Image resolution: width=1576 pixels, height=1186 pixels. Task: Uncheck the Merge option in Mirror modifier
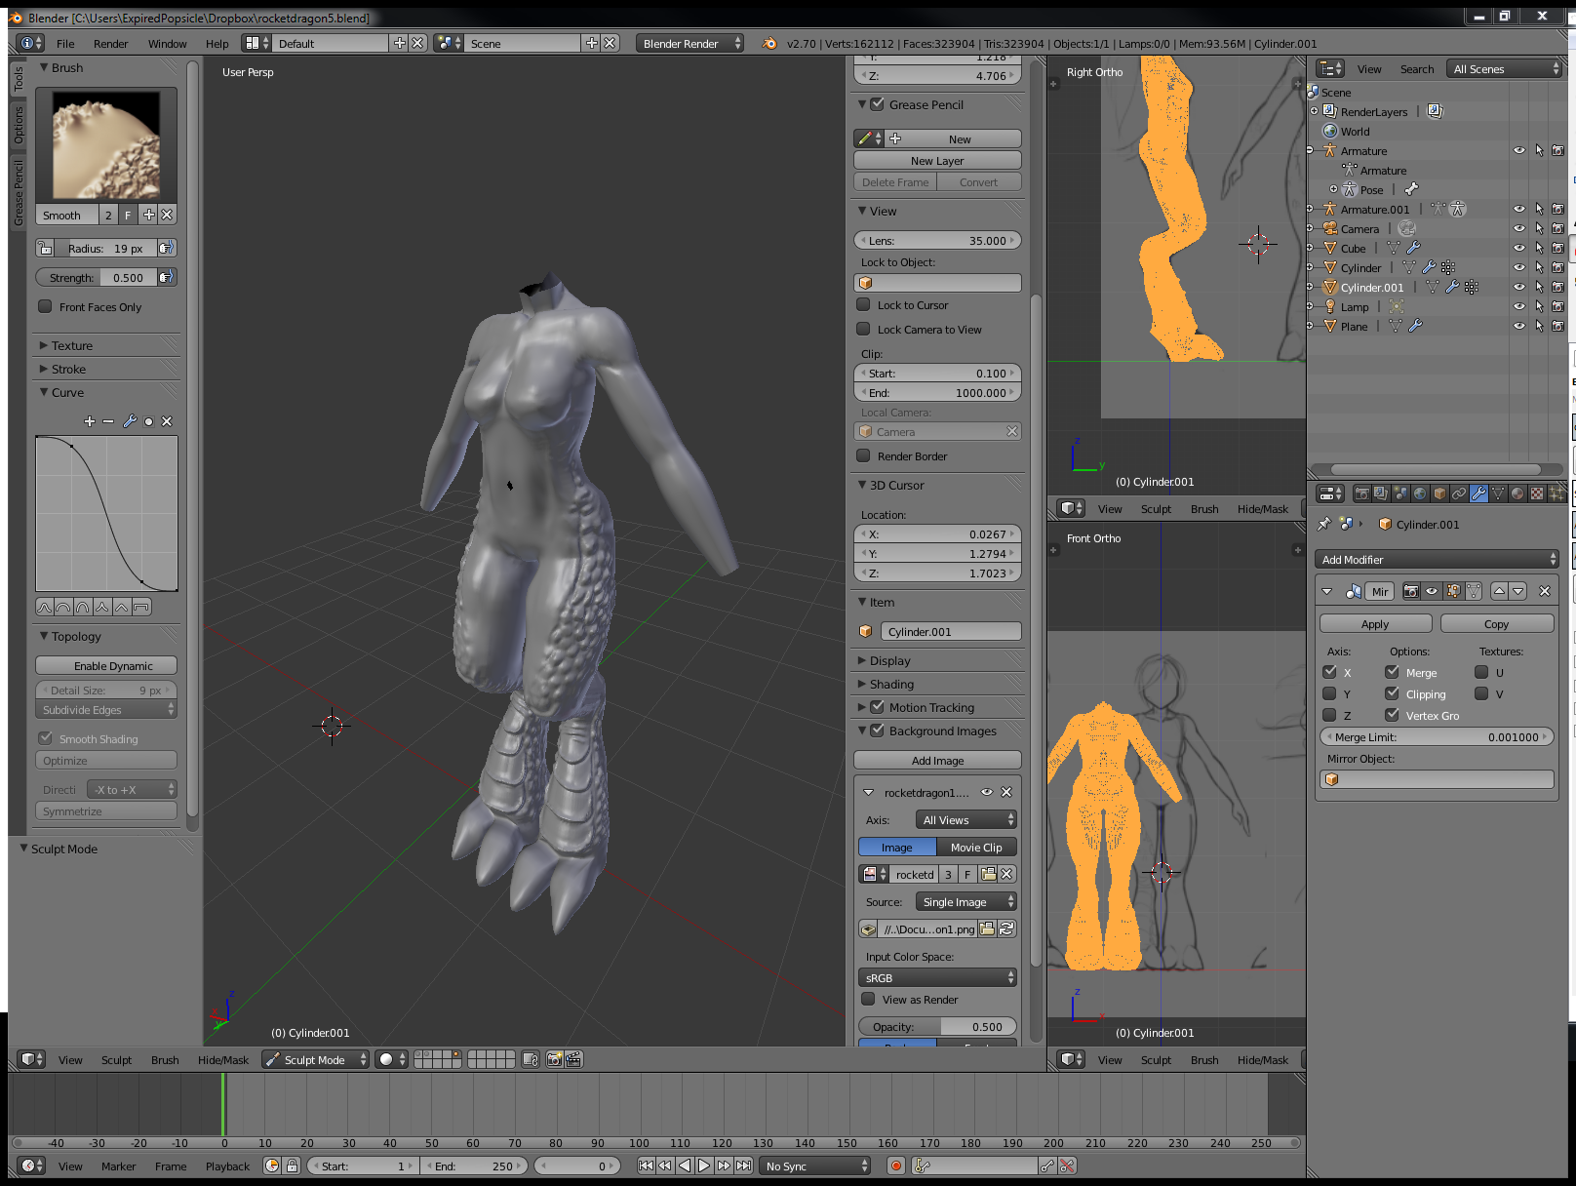tap(1392, 672)
